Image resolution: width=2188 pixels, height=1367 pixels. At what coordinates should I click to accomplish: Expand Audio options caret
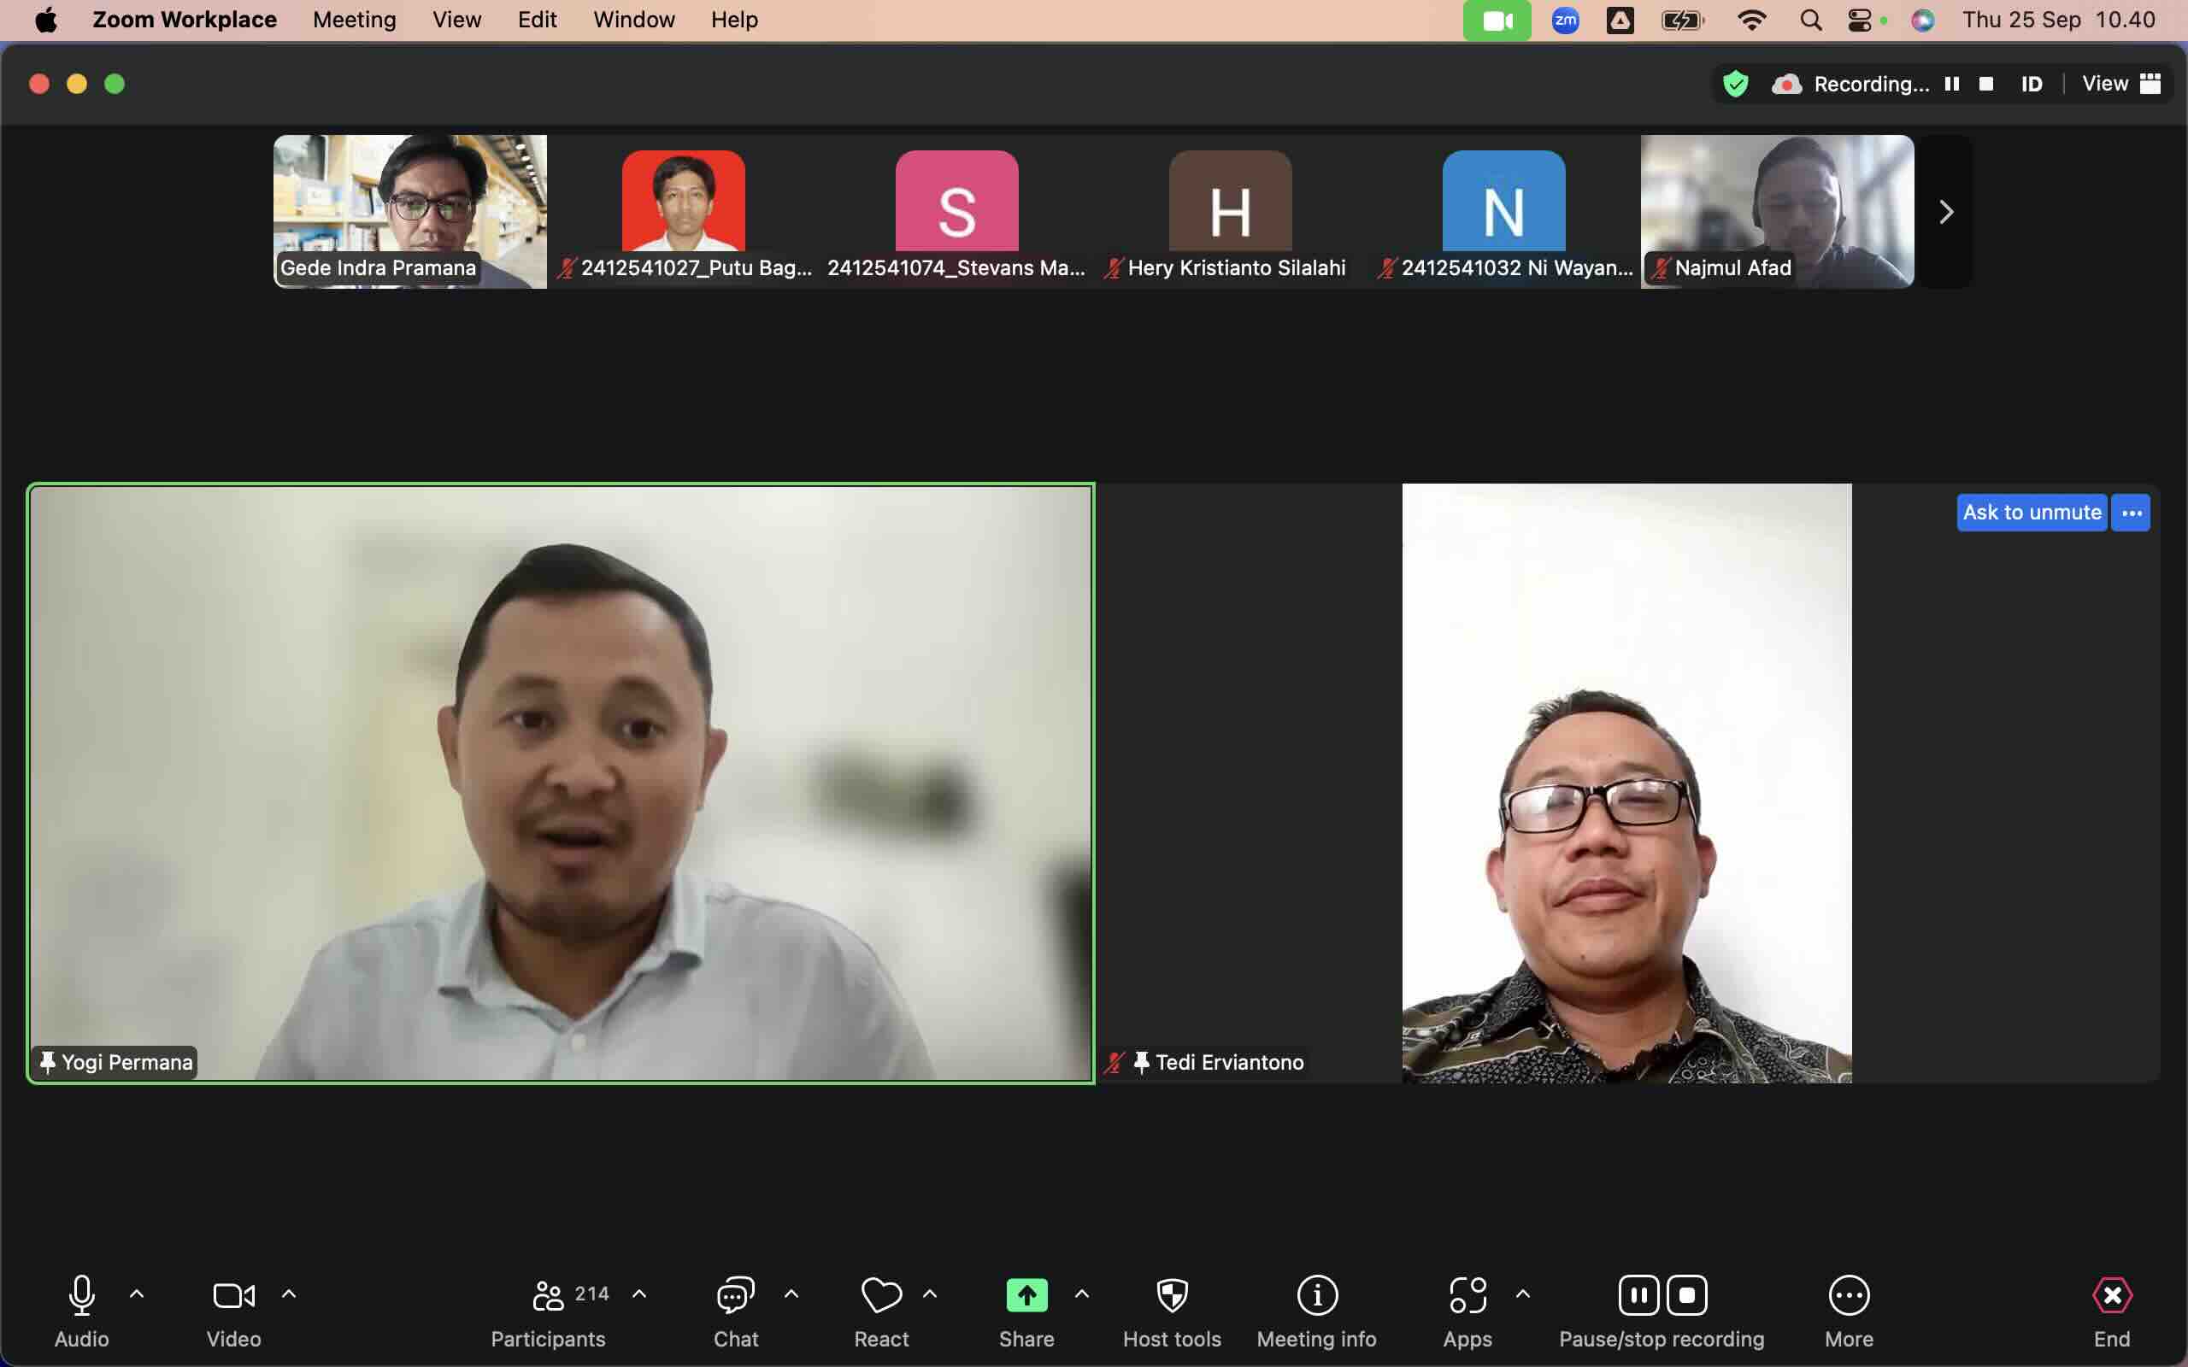[137, 1294]
